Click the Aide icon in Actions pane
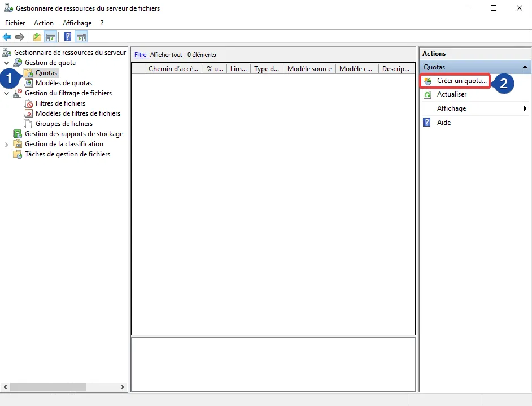The image size is (532, 406). pyautogui.click(x=428, y=123)
